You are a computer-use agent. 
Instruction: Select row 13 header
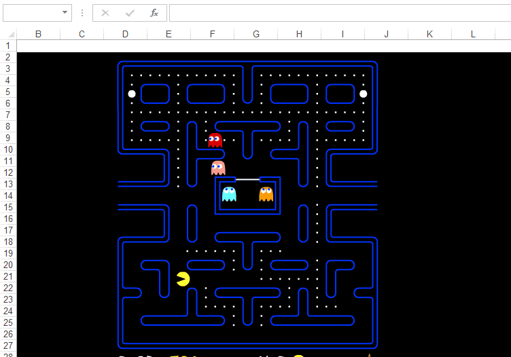8,184
